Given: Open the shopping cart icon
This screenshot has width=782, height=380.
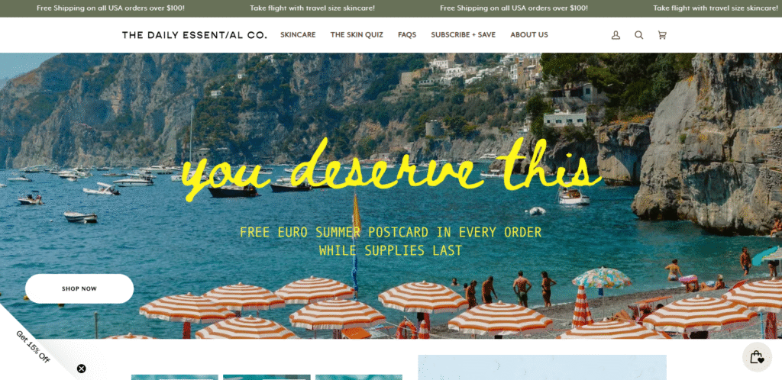Looking at the screenshot, I should [662, 35].
